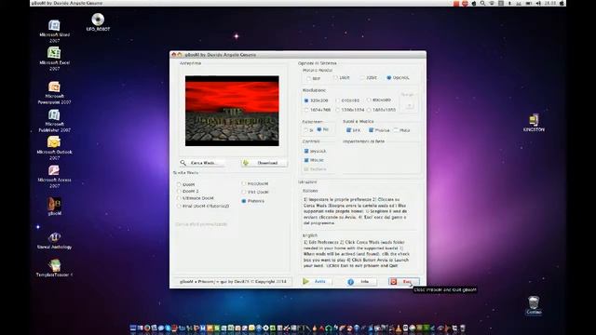Click the magnifier icon on Cerca Wads
This screenshot has height=335, width=596.
click(183, 163)
